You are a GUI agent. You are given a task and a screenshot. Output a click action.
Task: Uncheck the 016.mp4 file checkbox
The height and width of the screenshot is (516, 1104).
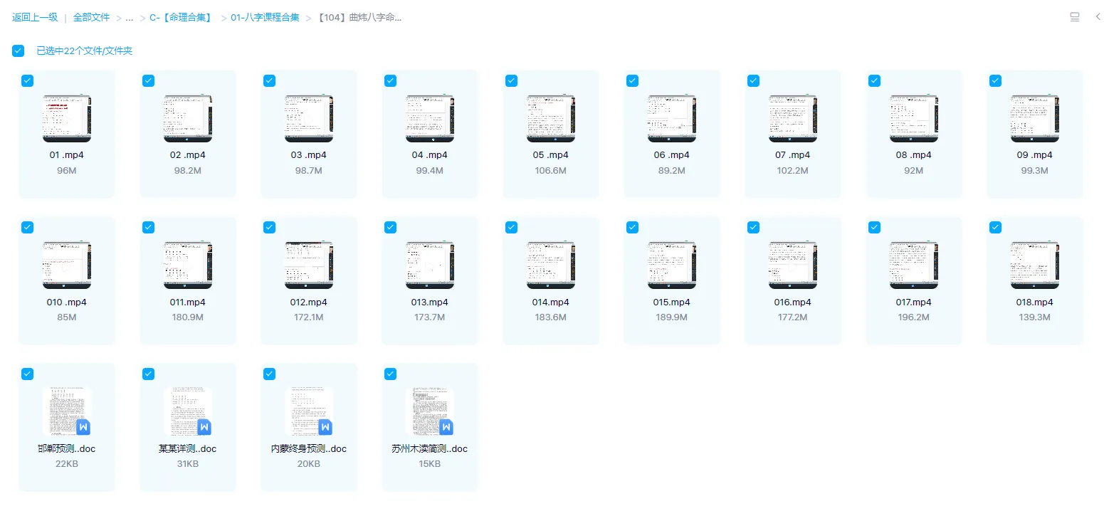click(x=753, y=227)
